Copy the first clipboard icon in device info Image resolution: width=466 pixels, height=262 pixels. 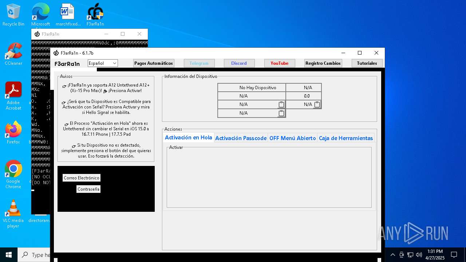281,104
